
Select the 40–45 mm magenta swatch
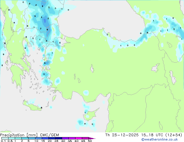(x=79, y=138)
